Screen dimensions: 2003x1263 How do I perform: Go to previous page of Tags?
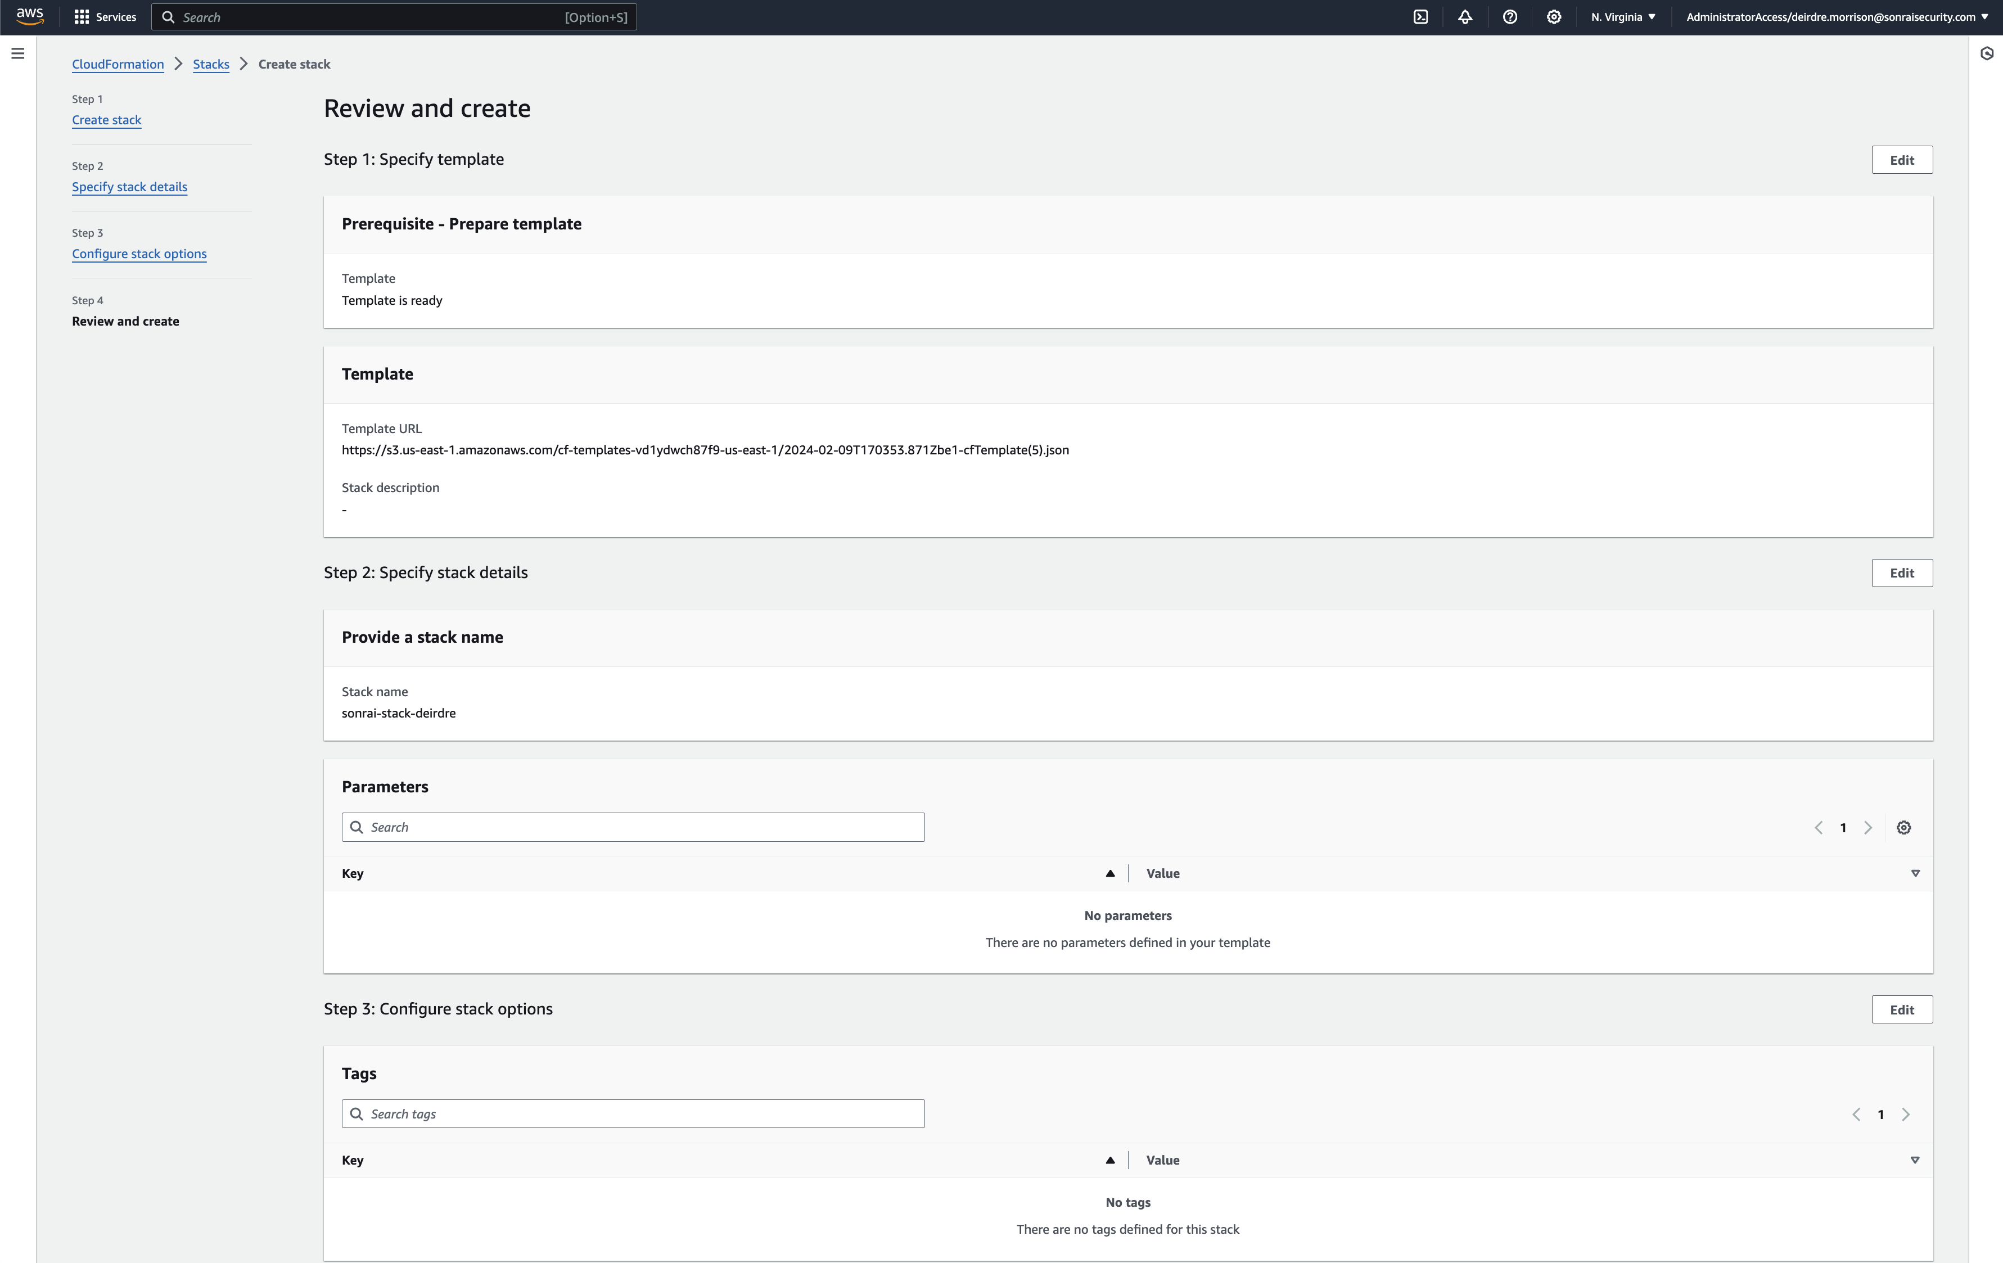coord(1856,1114)
